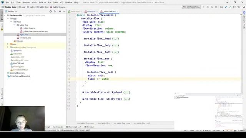
Task: Collapse the styles folder in tree
Action: tap(11, 22)
